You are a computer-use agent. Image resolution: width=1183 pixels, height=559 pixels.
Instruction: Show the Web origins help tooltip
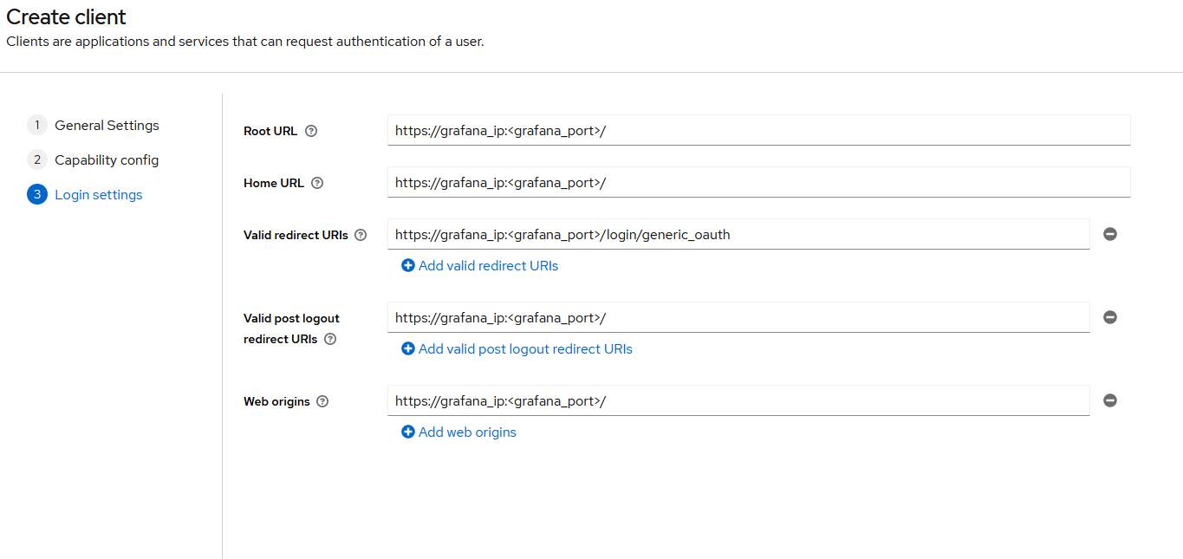coord(322,401)
